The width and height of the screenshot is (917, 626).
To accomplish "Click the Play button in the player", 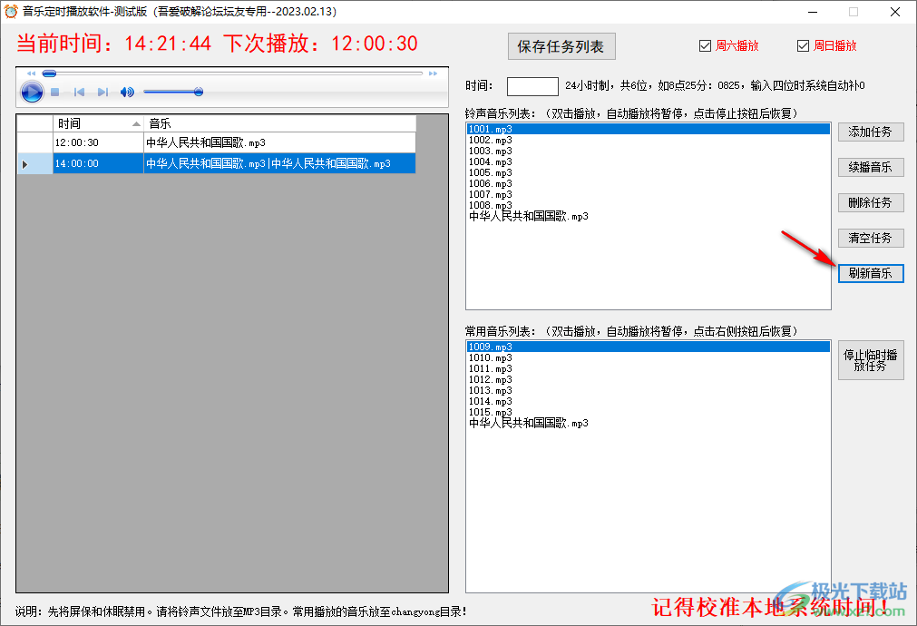I will point(31,91).
